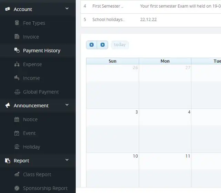Click the Expense icon in sidebar
The width and height of the screenshot is (221, 193).
click(17, 64)
